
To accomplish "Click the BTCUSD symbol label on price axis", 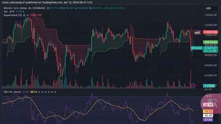I will pyautogui.click(x=196, y=48).
